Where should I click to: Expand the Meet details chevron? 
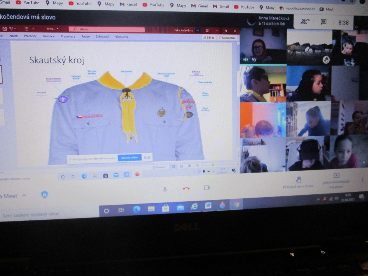click(24, 195)
